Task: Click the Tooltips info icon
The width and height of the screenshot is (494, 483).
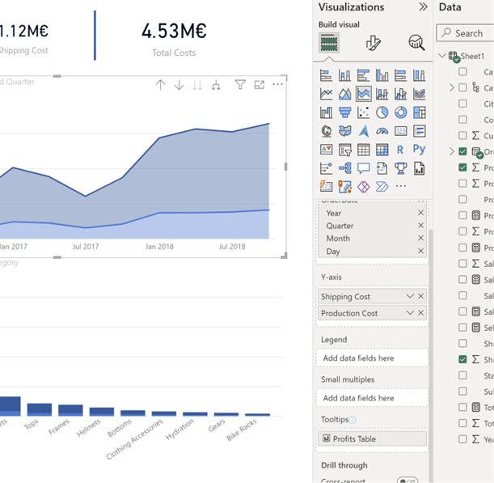Action: (x=353, y=420)
